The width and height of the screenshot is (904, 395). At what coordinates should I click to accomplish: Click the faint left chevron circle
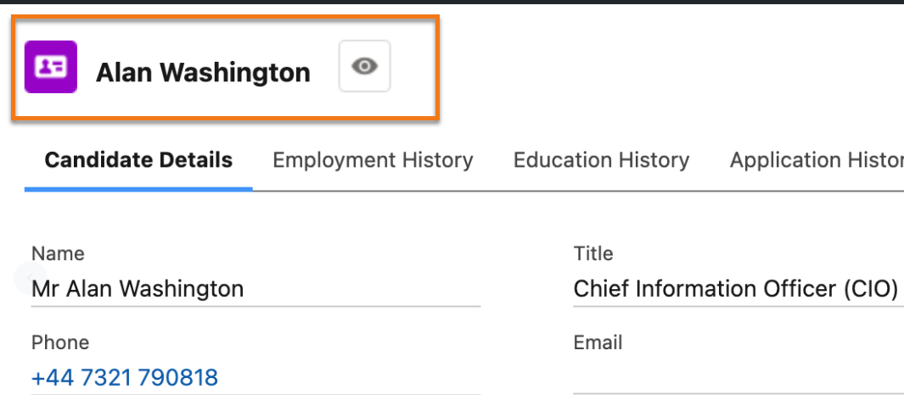tap(30, 278)
